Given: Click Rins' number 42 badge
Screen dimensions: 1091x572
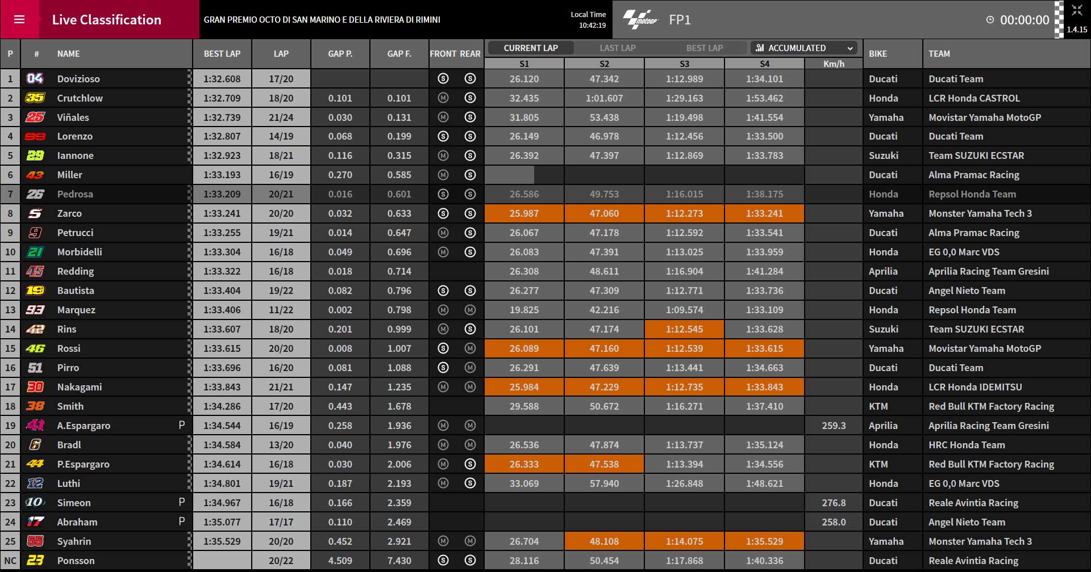Looking at the screenshot, I should pos(35,329).
